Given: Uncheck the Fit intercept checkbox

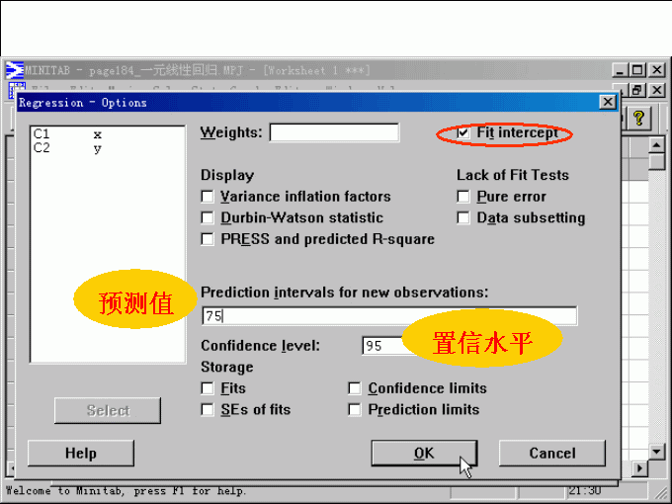Looking at the screenshot, I should 463,132.
